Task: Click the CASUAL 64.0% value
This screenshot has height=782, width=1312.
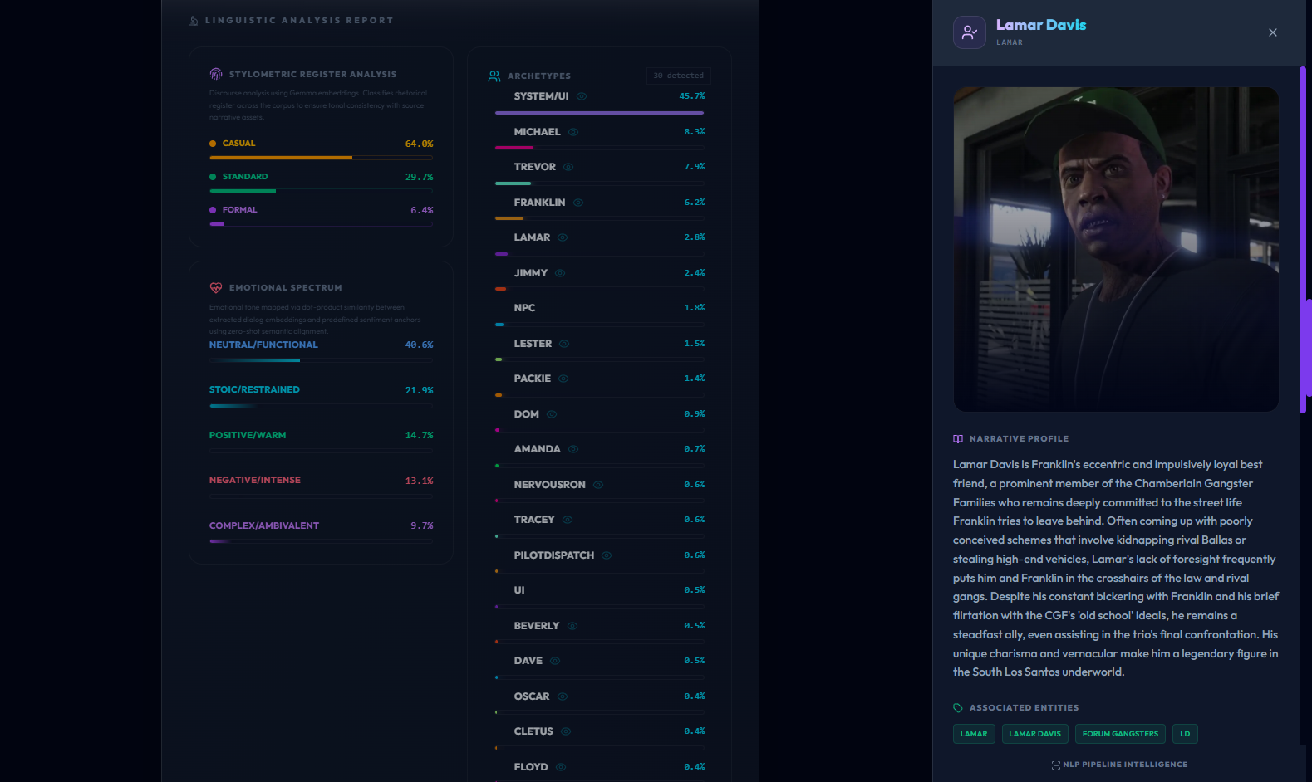Action: point(419,144)
